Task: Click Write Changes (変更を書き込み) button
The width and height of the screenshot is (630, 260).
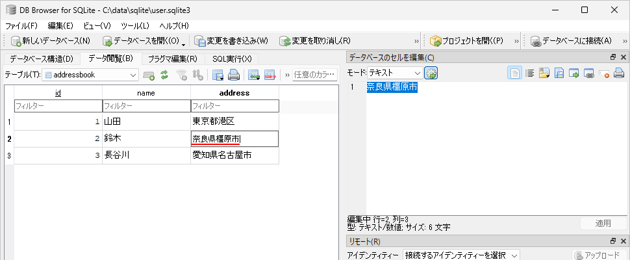Action: point(231,40)
